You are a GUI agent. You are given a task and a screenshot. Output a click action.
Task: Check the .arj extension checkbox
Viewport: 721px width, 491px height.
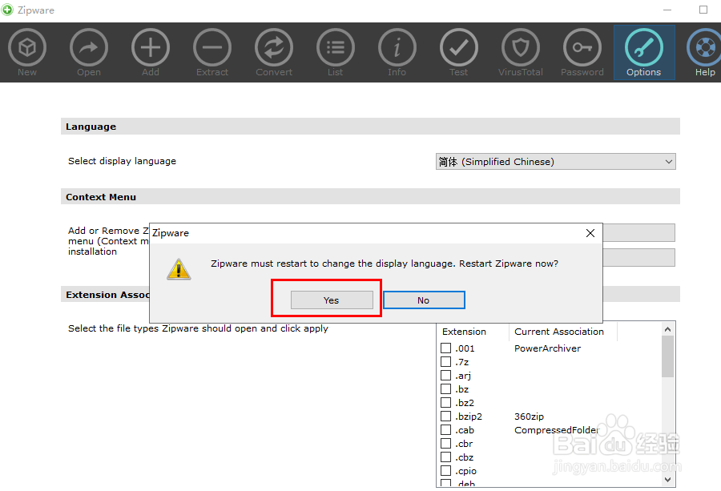pos(445,375)
